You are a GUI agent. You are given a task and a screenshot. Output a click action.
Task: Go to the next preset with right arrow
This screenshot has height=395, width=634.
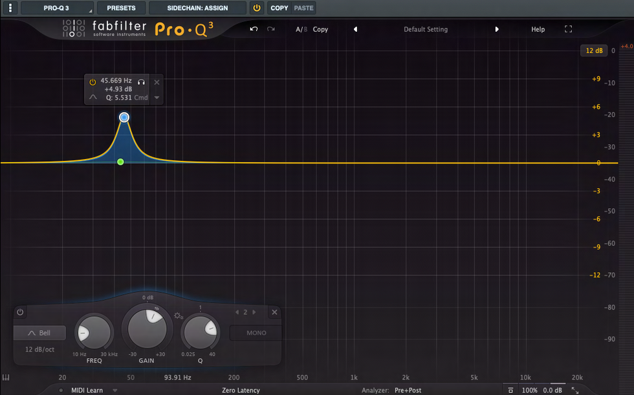pyautogui.click(x=497, y=29)
